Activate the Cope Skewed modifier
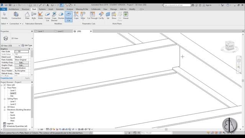The height and width of the screenshot is (138, 245). [54, 16]
